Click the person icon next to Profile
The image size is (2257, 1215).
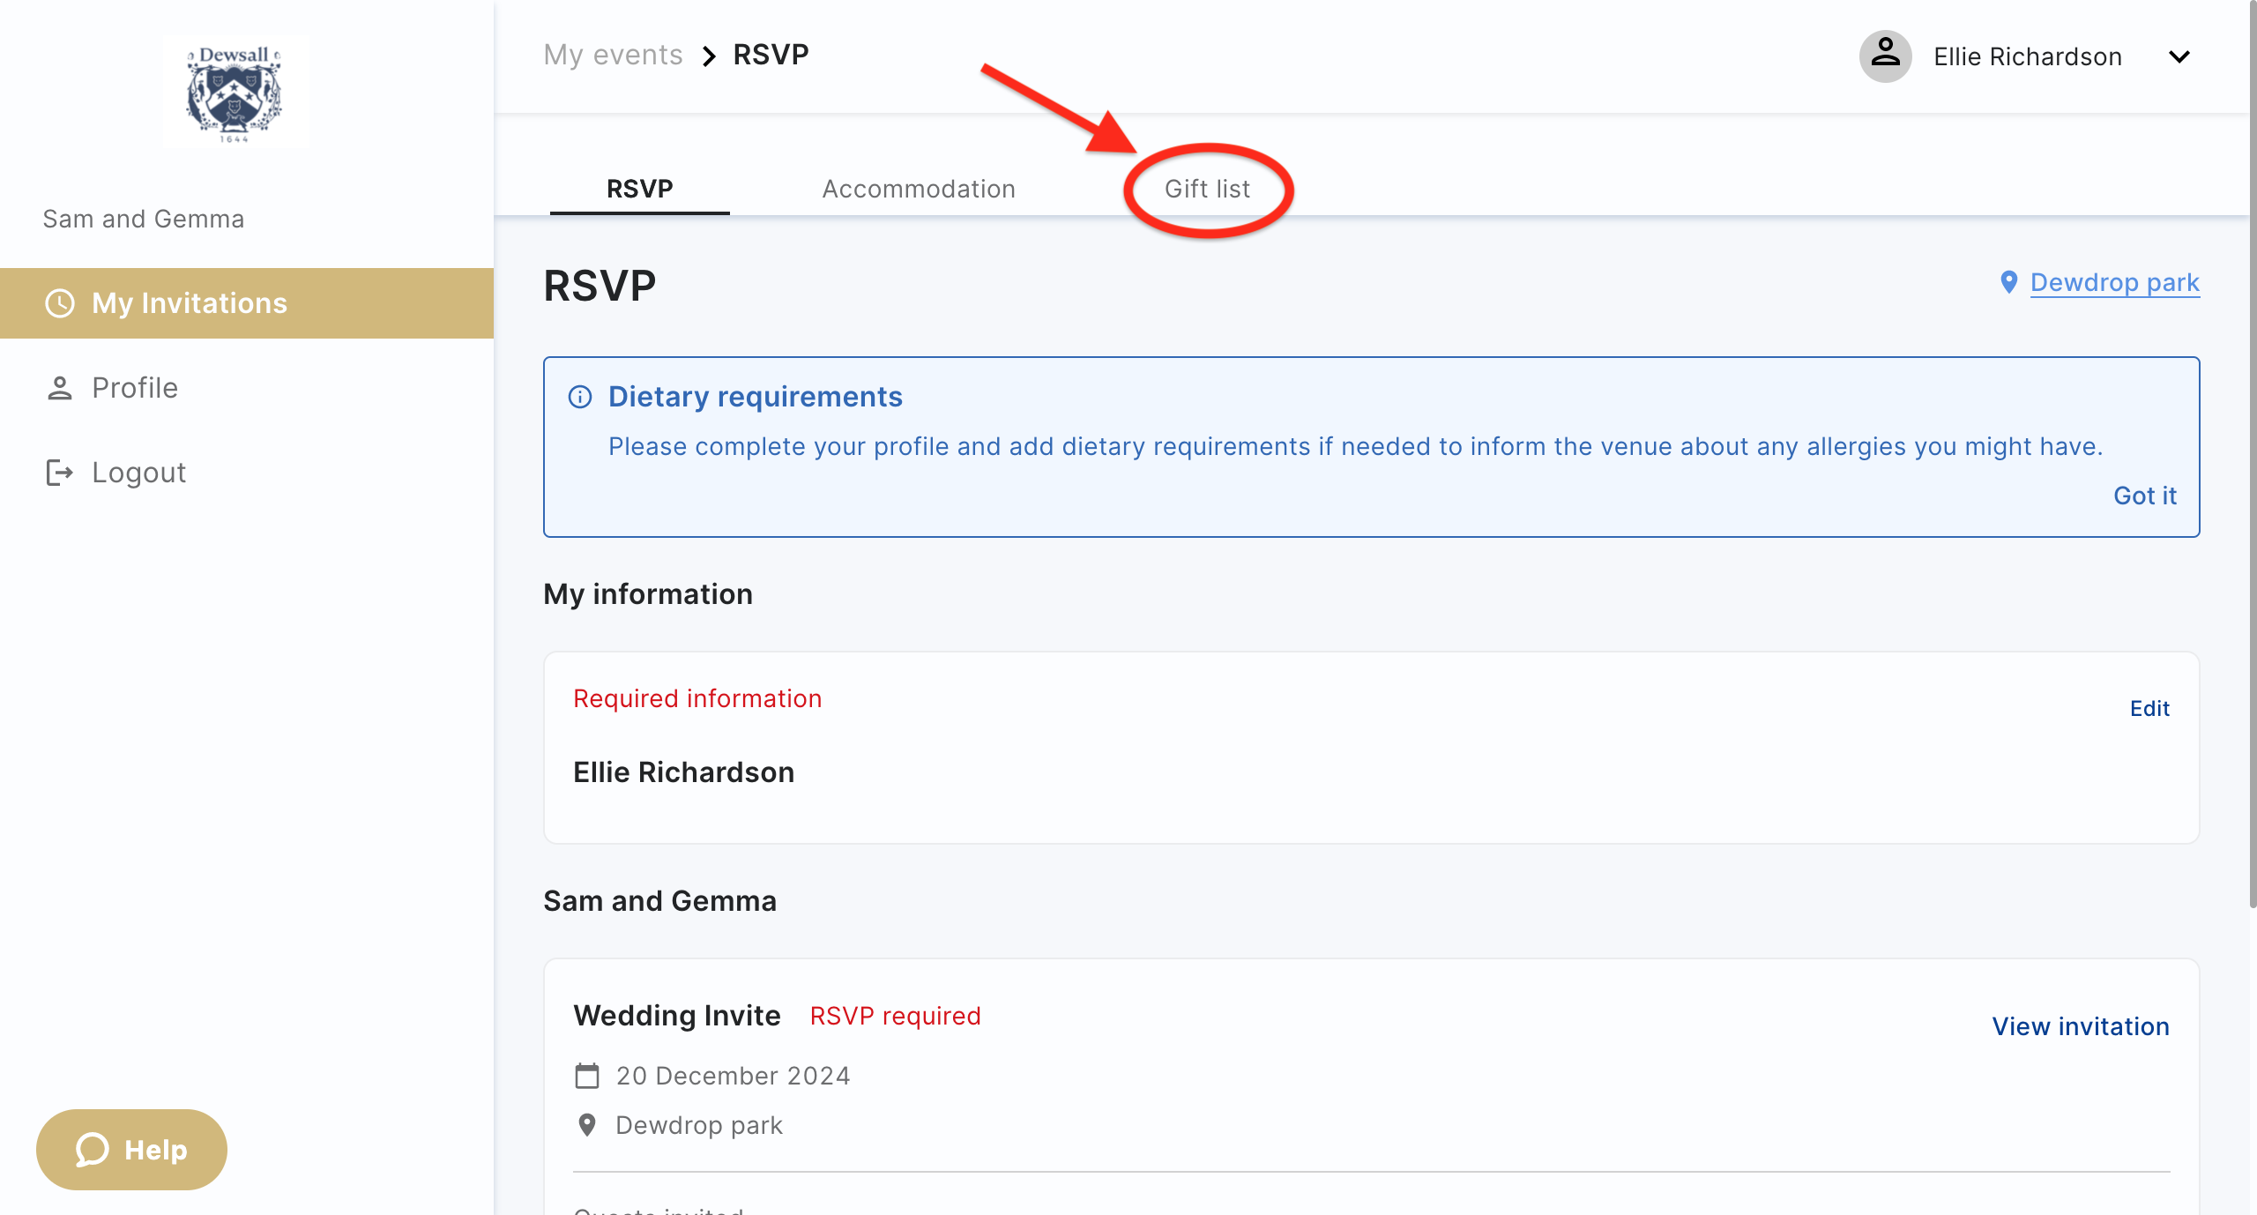[60, 388]
